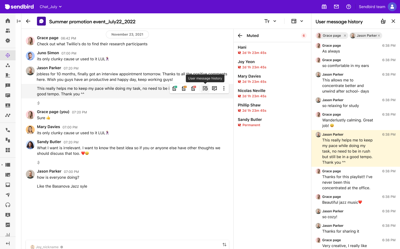
Task: Open the promotions gift icon
Action: [324, 6]
